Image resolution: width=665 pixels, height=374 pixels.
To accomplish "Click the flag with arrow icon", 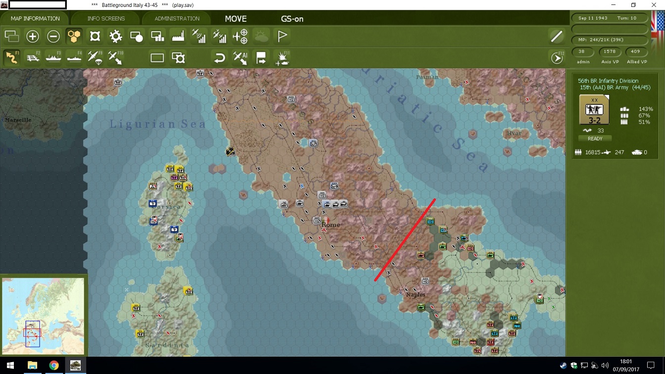I will pyautogui.click(x=261, y=58).
